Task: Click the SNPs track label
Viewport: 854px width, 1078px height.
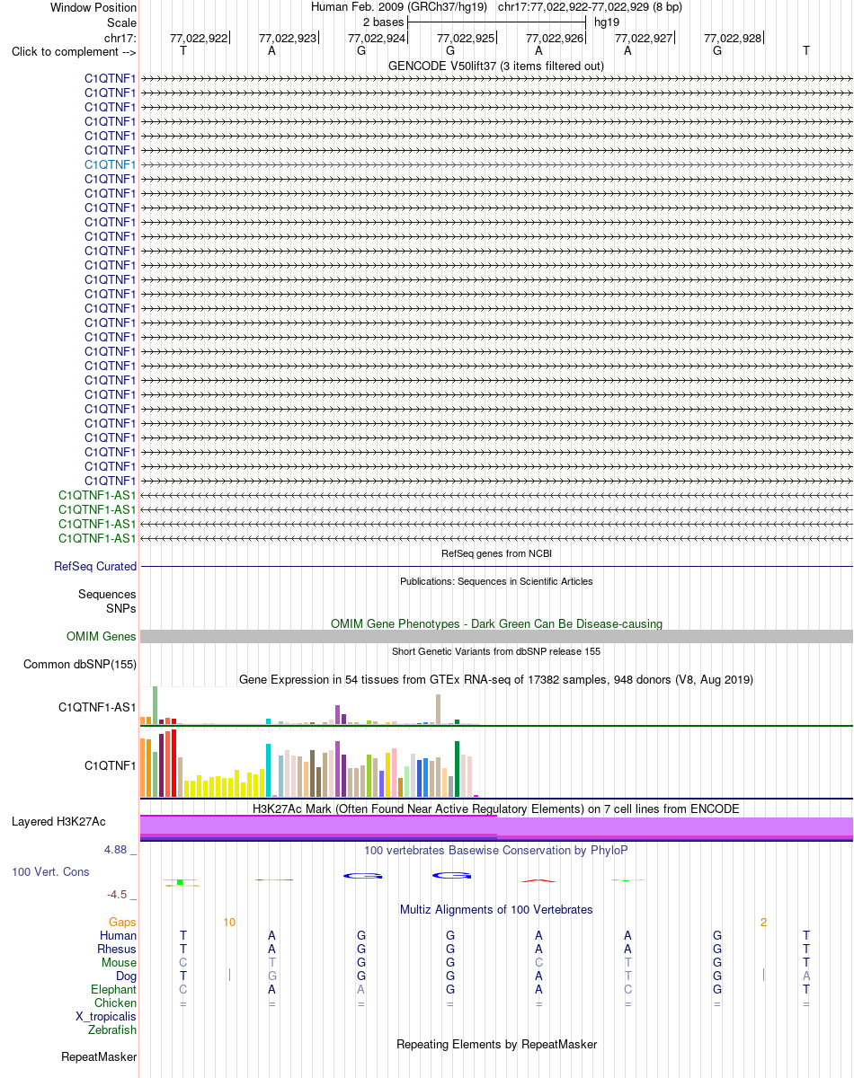Action: [x=121, y=608]
